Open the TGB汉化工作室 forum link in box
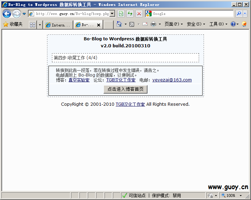The image size is (251, 200). (121, 80)
